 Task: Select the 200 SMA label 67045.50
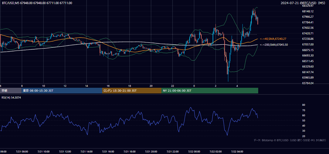click(x=274, y=45)
